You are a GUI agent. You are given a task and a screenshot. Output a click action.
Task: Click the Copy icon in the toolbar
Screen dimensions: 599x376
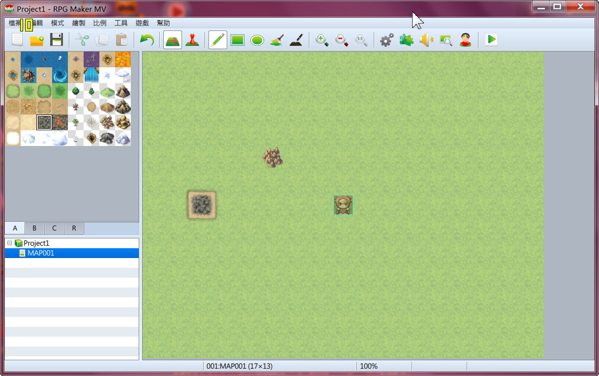[103, 40]
